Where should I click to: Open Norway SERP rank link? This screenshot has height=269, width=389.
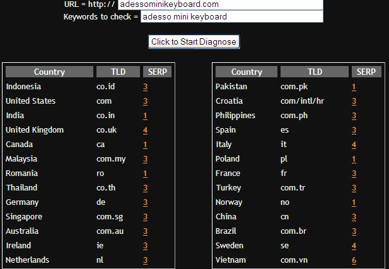354,202
